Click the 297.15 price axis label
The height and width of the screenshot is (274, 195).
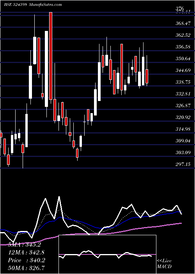(x=183, y=164)
